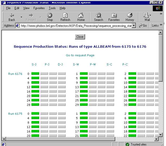Open the View menu
The image size is (166, 146).
tap(26, 8)
